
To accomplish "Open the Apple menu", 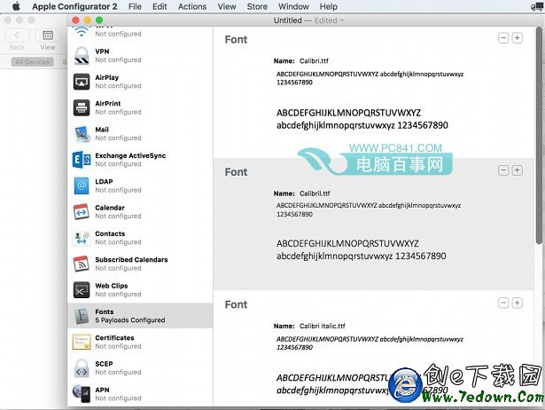I will coord(16,6).
